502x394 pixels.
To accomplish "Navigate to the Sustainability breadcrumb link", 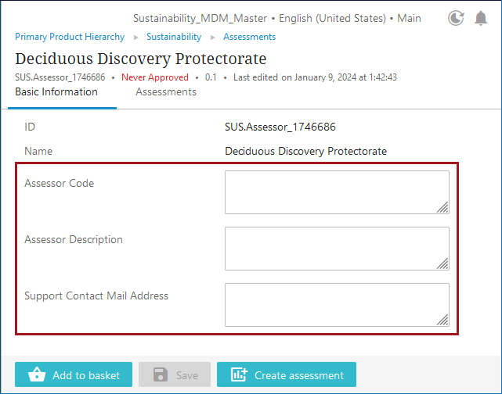I will (174, 37).
